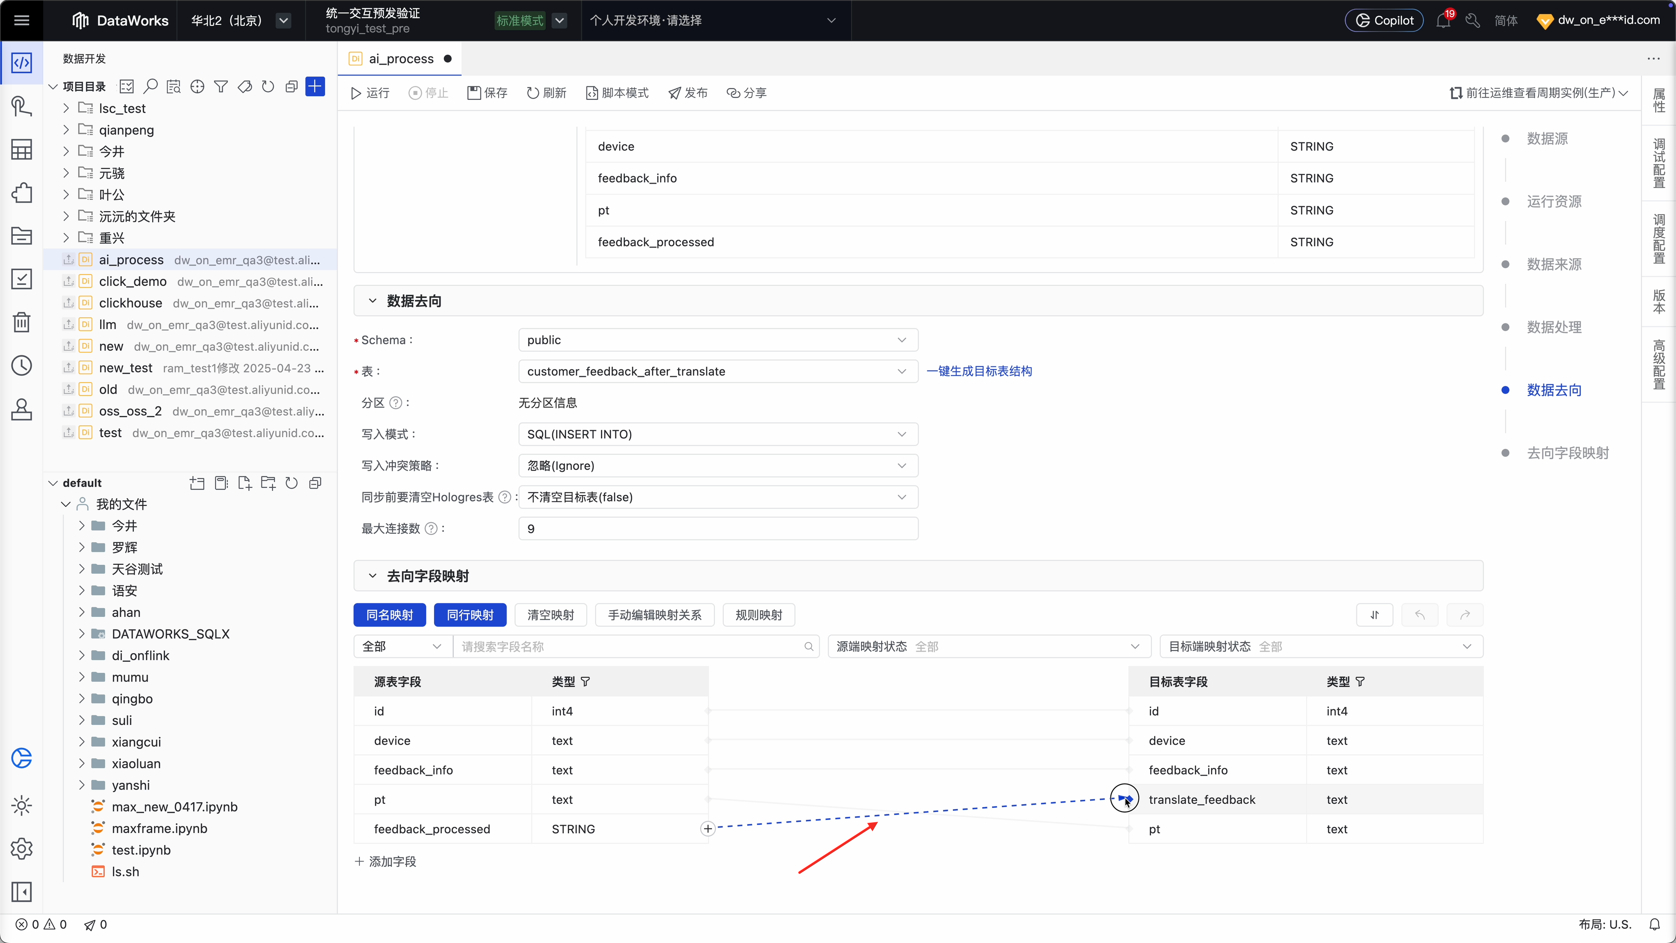Click the 一键生成目标表结构 link

979,371
